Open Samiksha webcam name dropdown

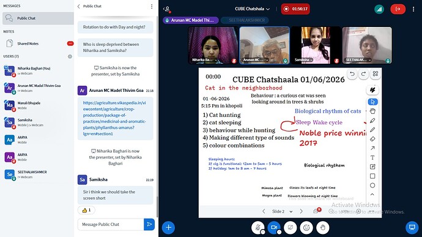303,60
